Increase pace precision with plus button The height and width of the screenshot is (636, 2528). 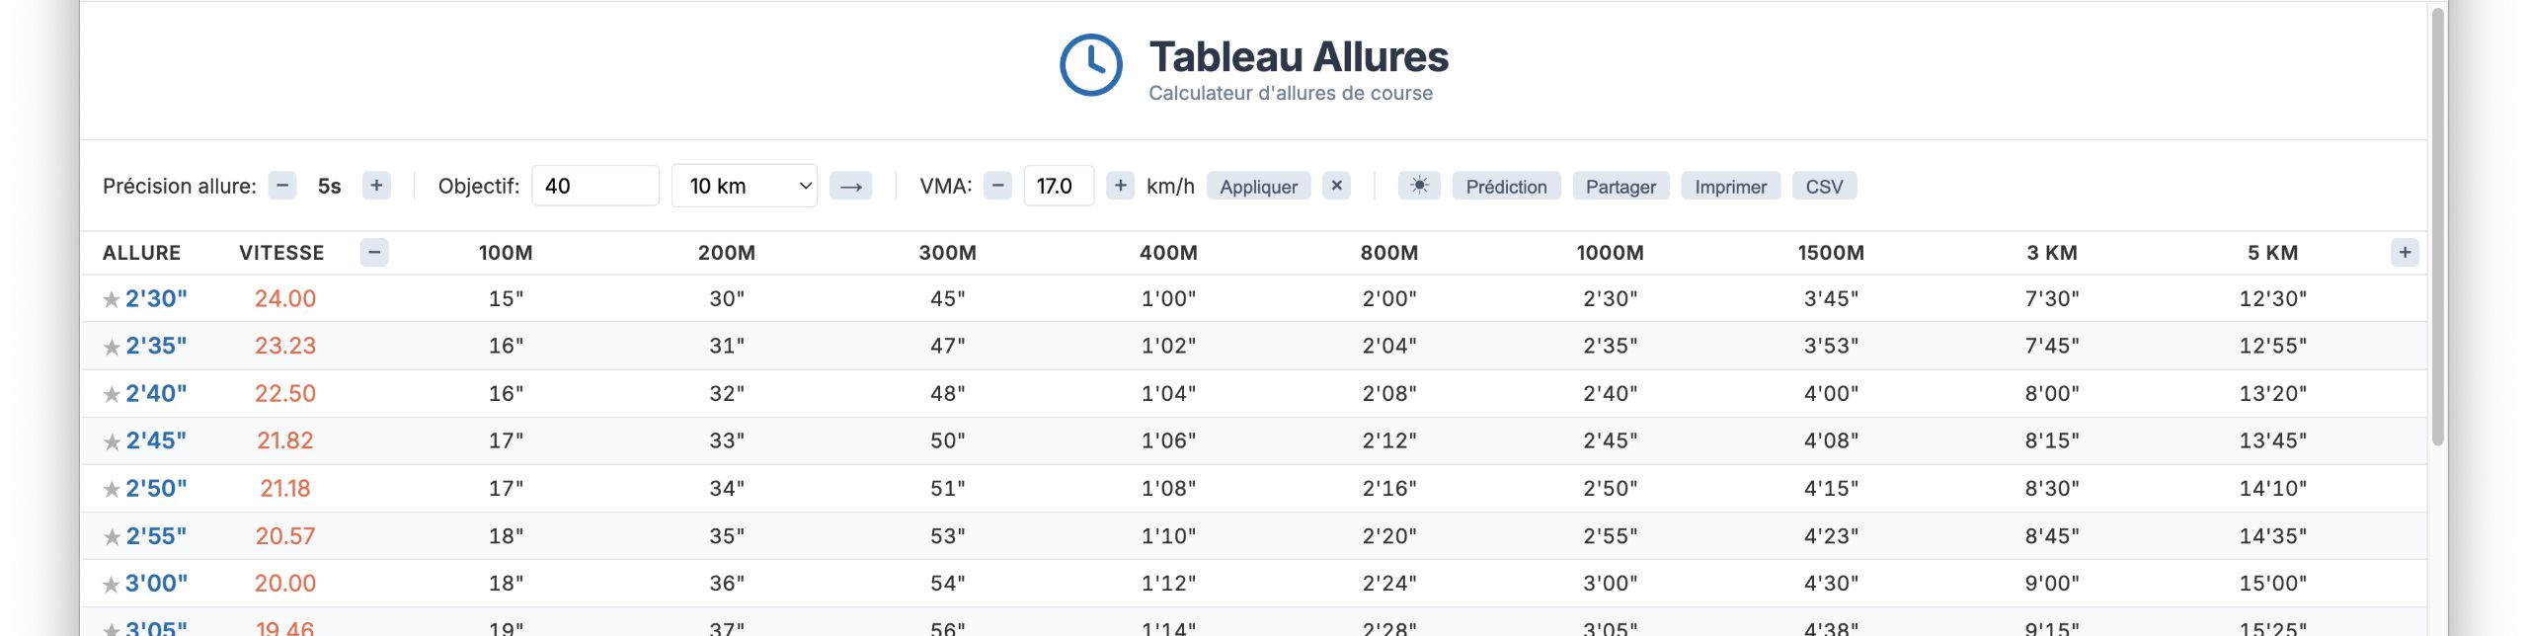tap(376, 186)
